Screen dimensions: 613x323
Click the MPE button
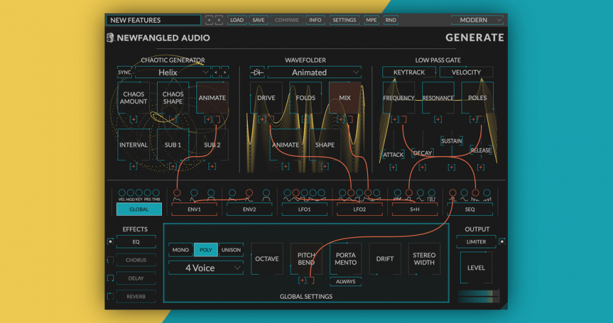(372, 20)
